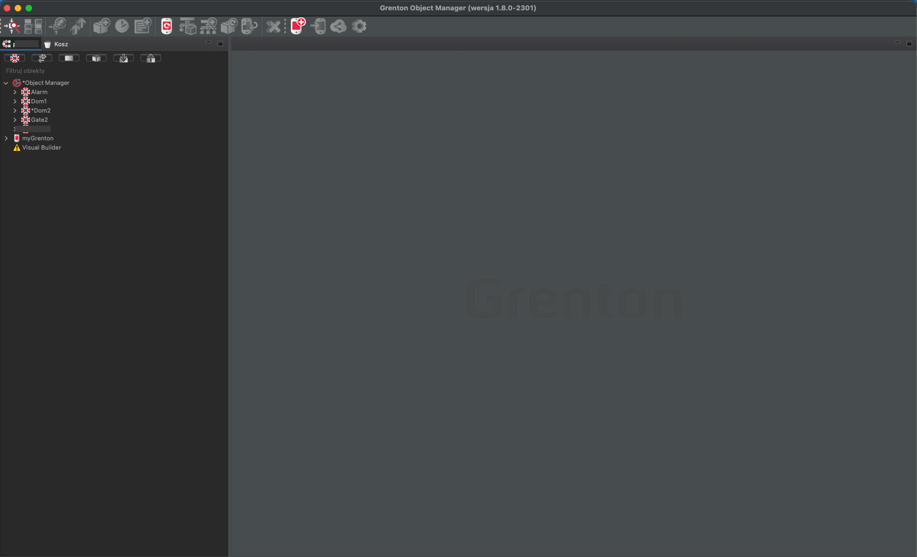Select the first project tab beside Kosz
This screenshot has width=917, height=557.
point(21,44)
